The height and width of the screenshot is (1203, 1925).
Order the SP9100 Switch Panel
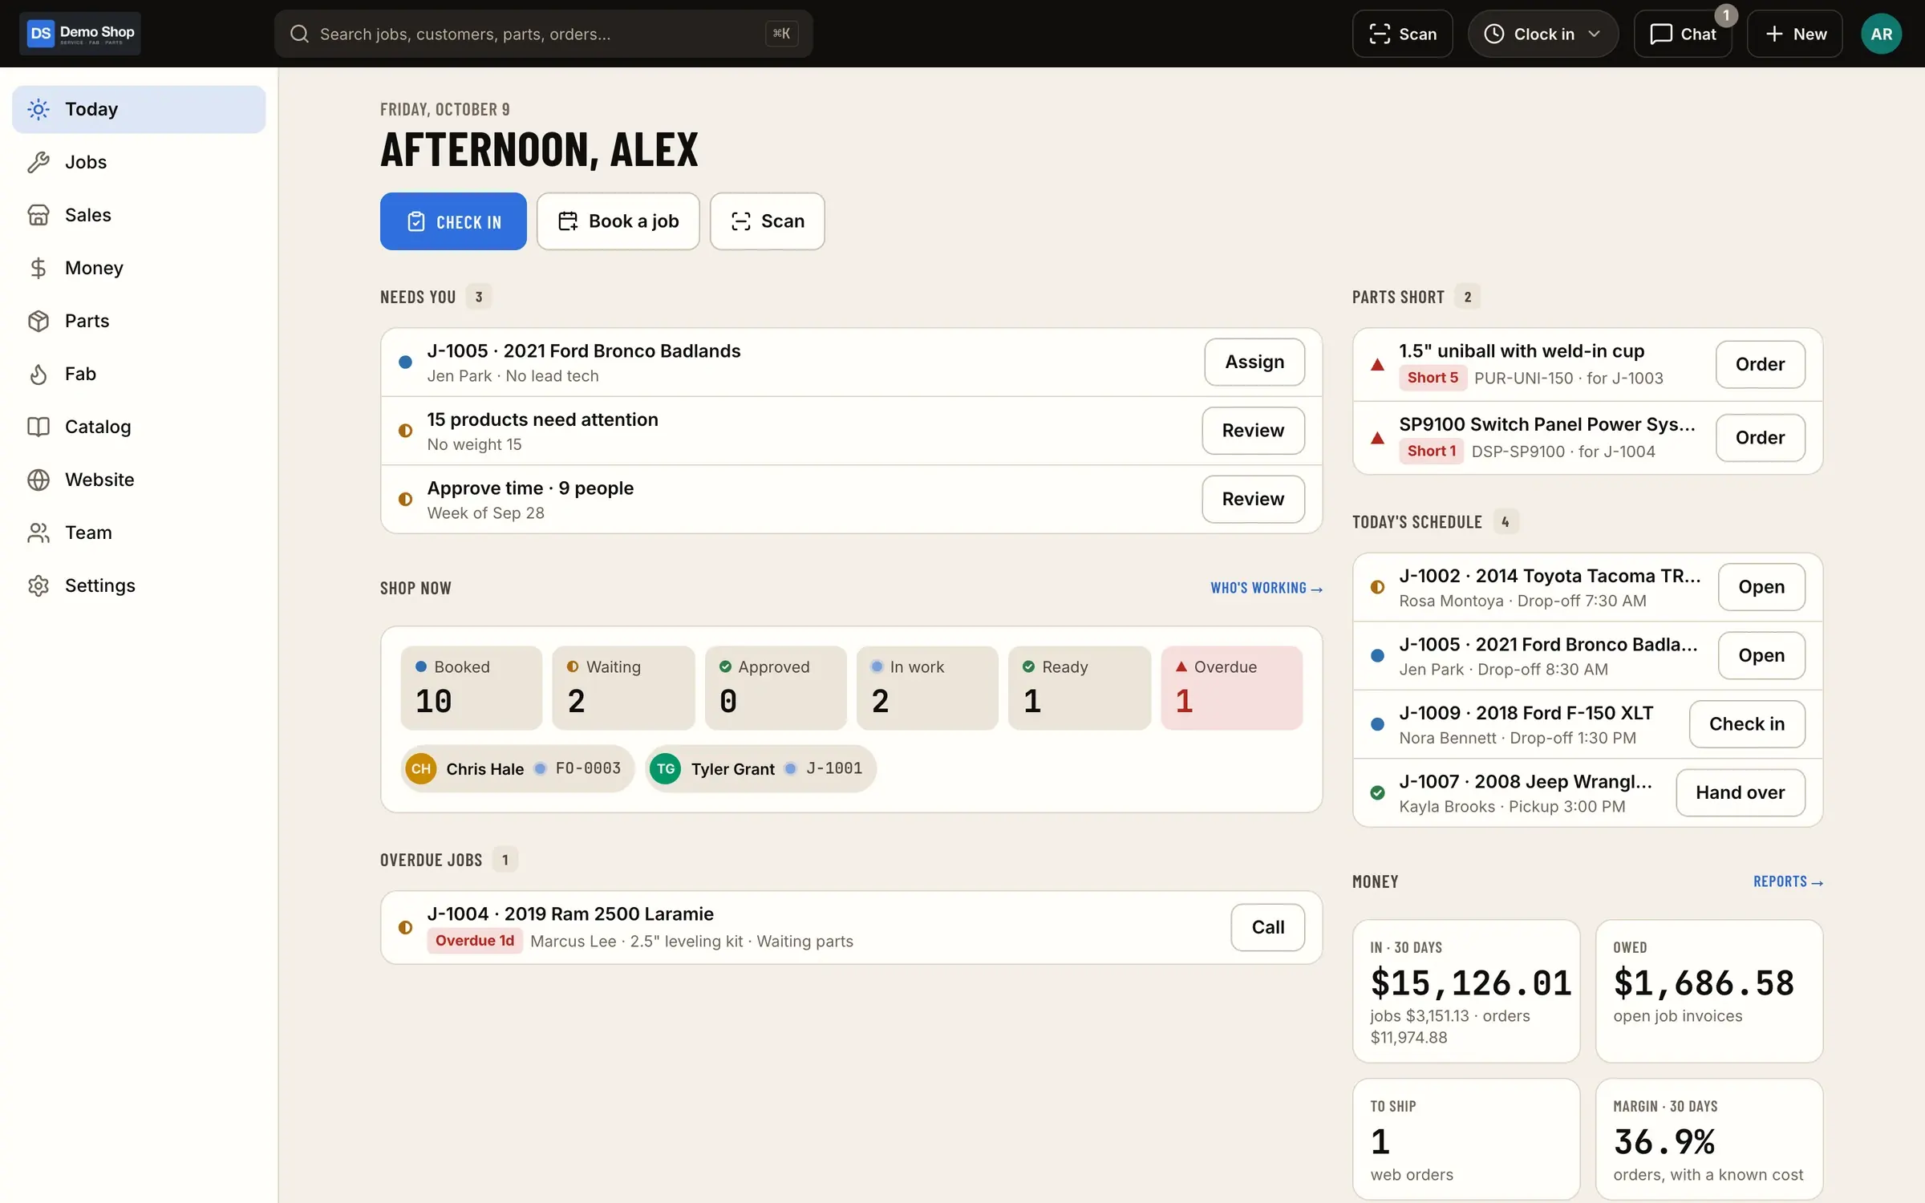1760,438
